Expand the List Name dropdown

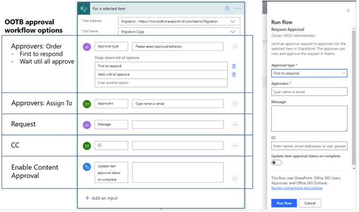click(x=233, y=32)
